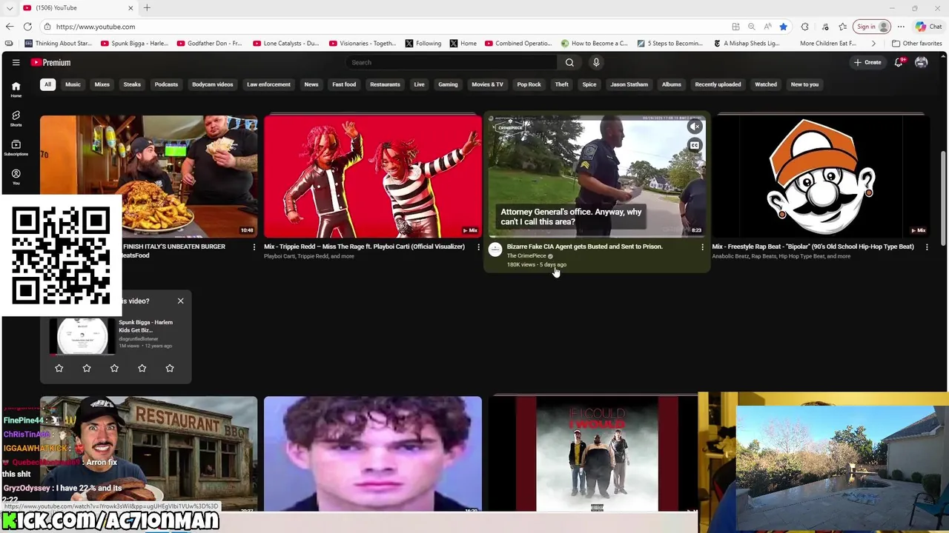Select the All filter chip
The width and height of the screenshot is (949, 533).
[47, 84]
